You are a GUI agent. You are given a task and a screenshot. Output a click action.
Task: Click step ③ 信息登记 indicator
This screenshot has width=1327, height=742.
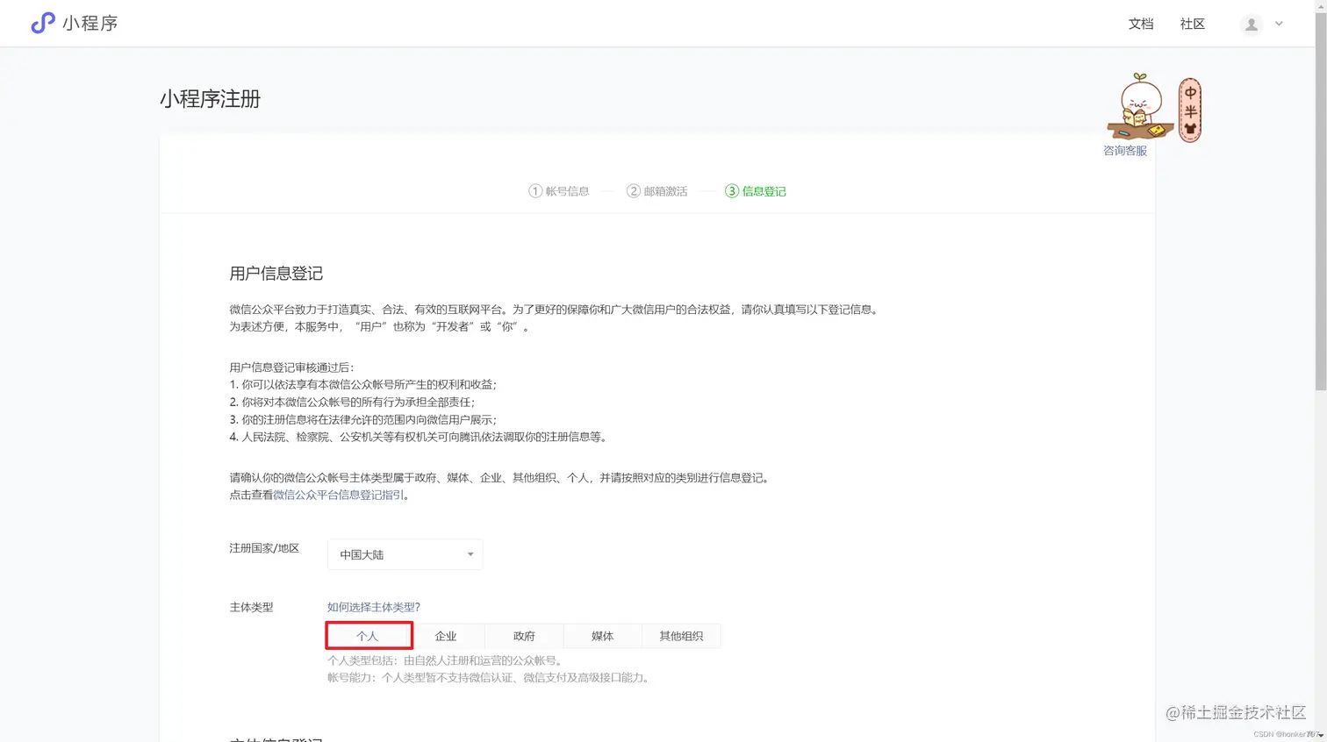tap(756, 191)
